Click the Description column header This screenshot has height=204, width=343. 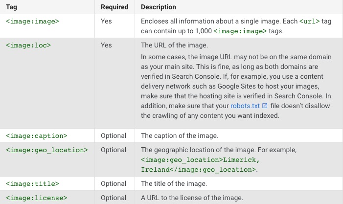[159, 7]
